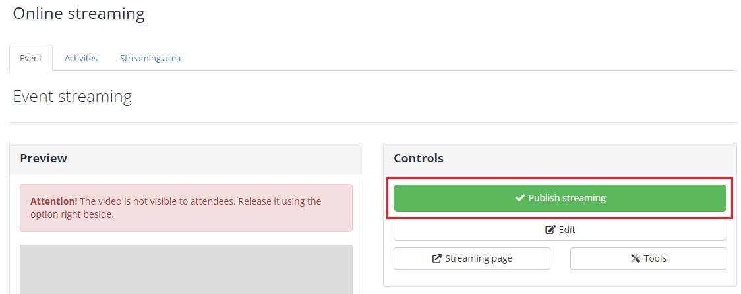Click the Controls panel header
Screen dimensions: 741x294
pos(560,159)
